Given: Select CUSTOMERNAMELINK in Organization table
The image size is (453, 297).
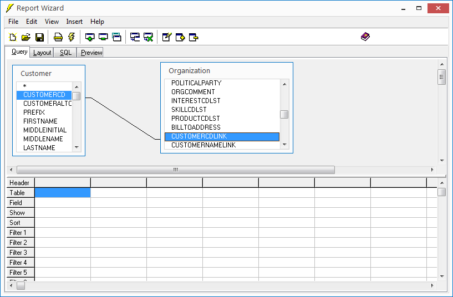Looking at the screenshot, I should click(222, 145).
